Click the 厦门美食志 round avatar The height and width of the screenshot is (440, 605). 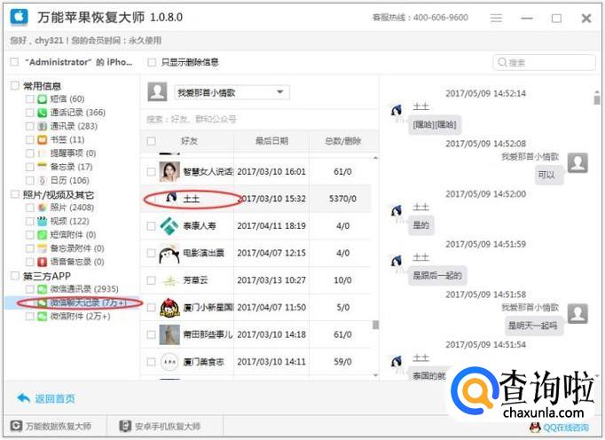169,362
